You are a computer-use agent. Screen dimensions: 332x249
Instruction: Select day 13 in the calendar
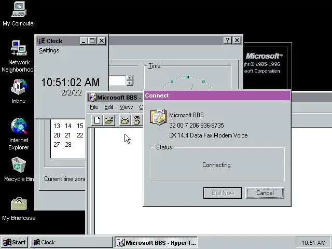(57, 126)
